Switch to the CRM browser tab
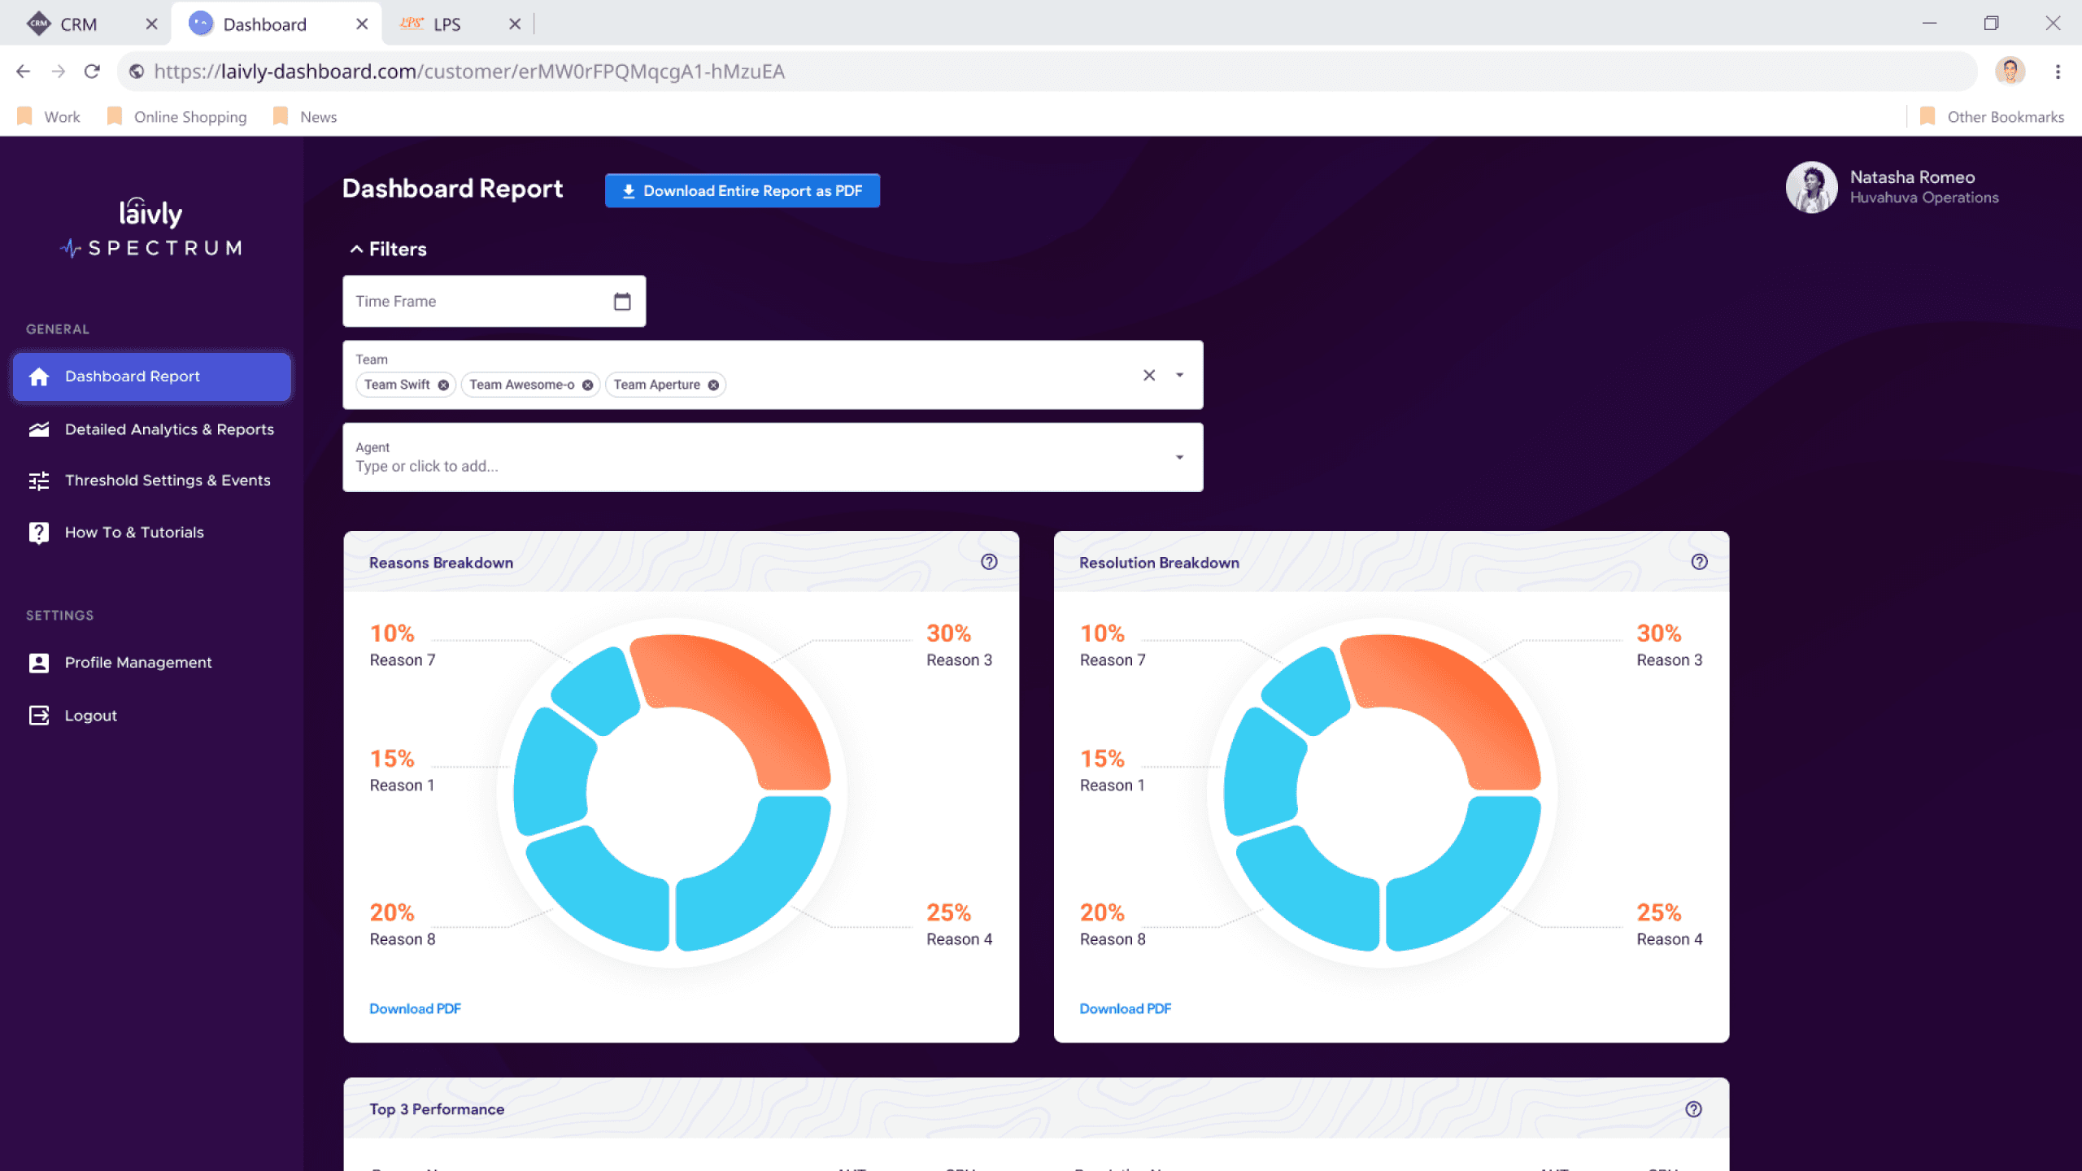This screenshot has width=2082, height=1171. [x=78, y=24]
